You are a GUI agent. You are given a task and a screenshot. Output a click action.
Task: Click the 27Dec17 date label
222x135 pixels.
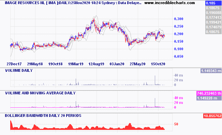pos(14,64)
